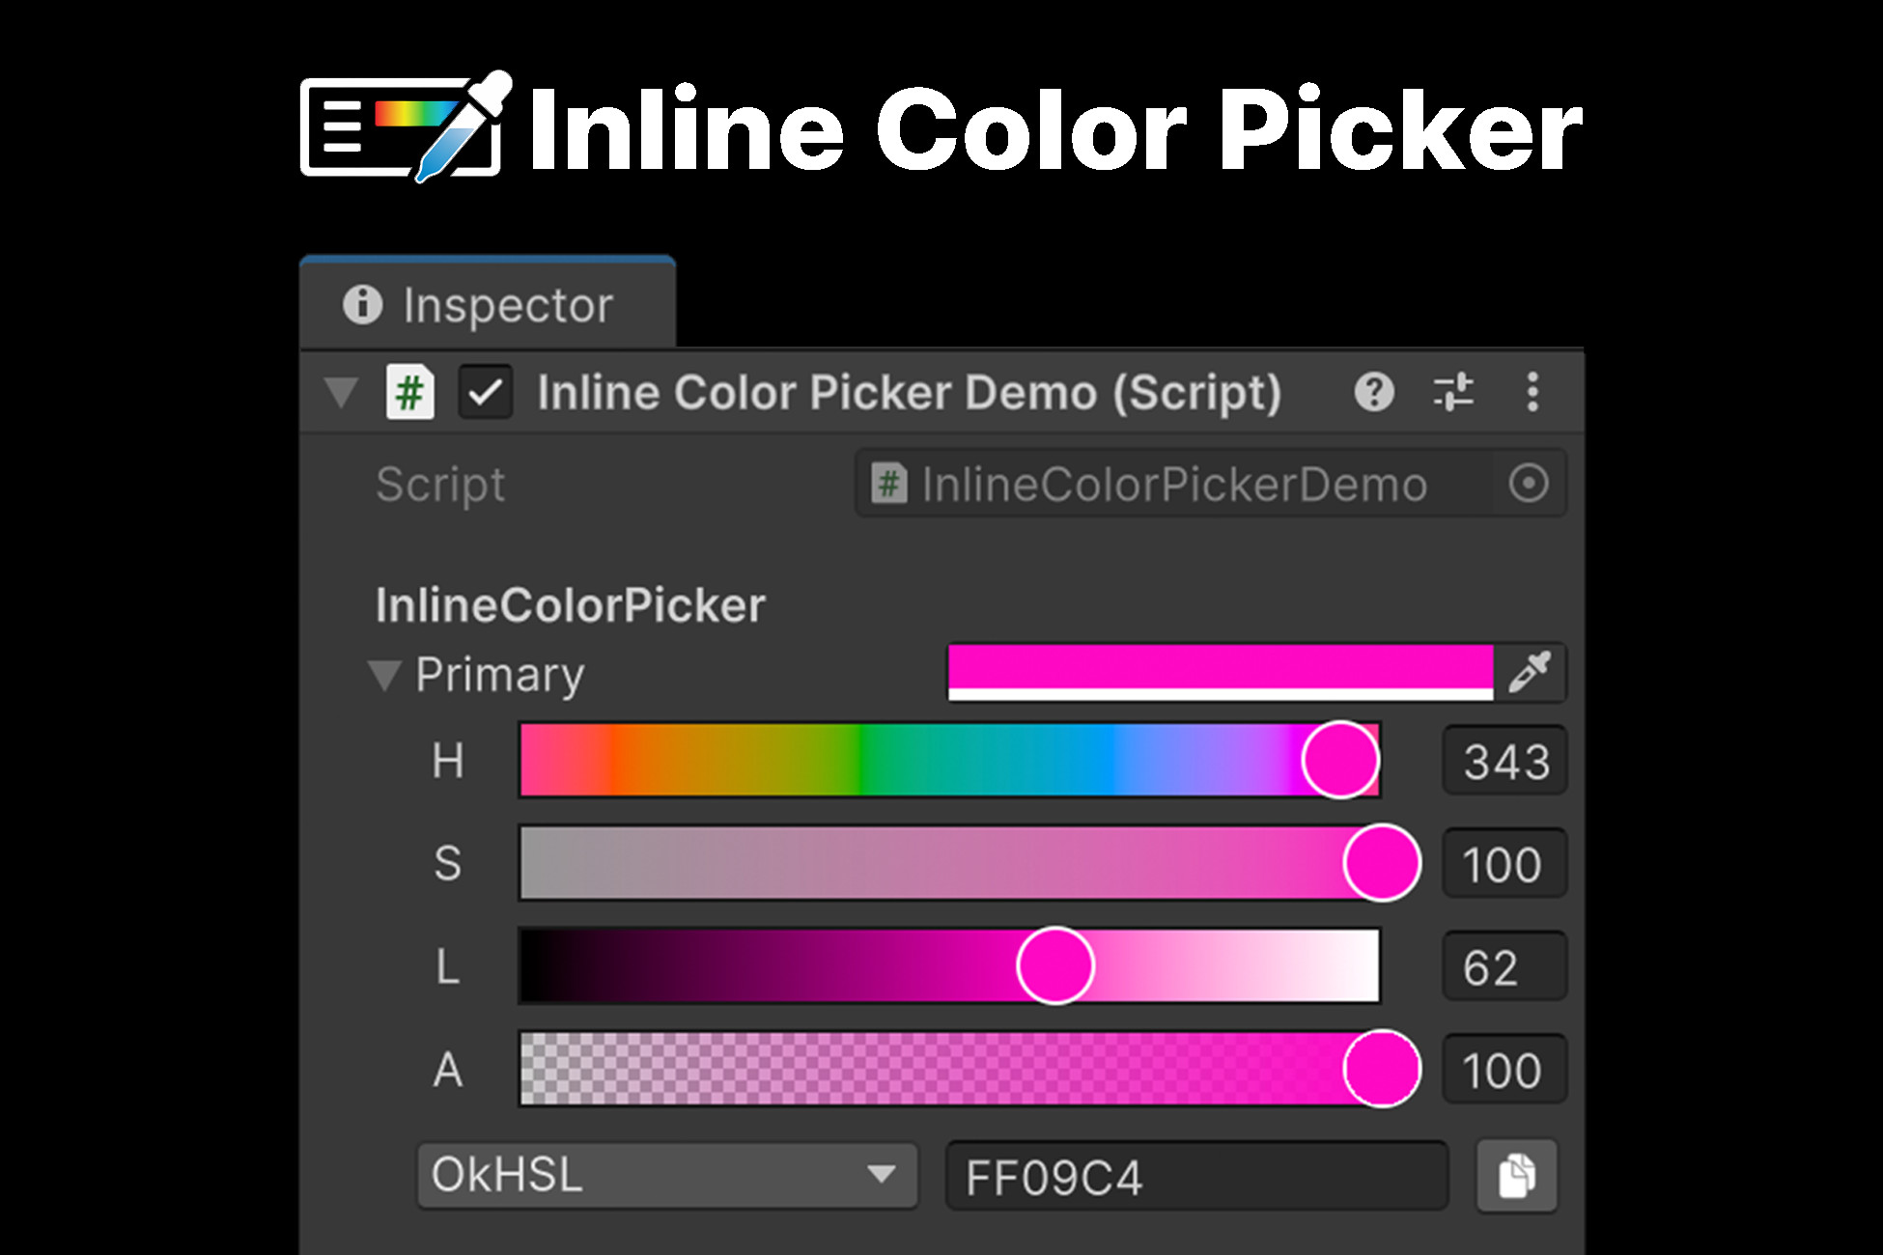Click the InlineColorPicker section label
Screen dimensions: 1883x1255
pos(570,603)
